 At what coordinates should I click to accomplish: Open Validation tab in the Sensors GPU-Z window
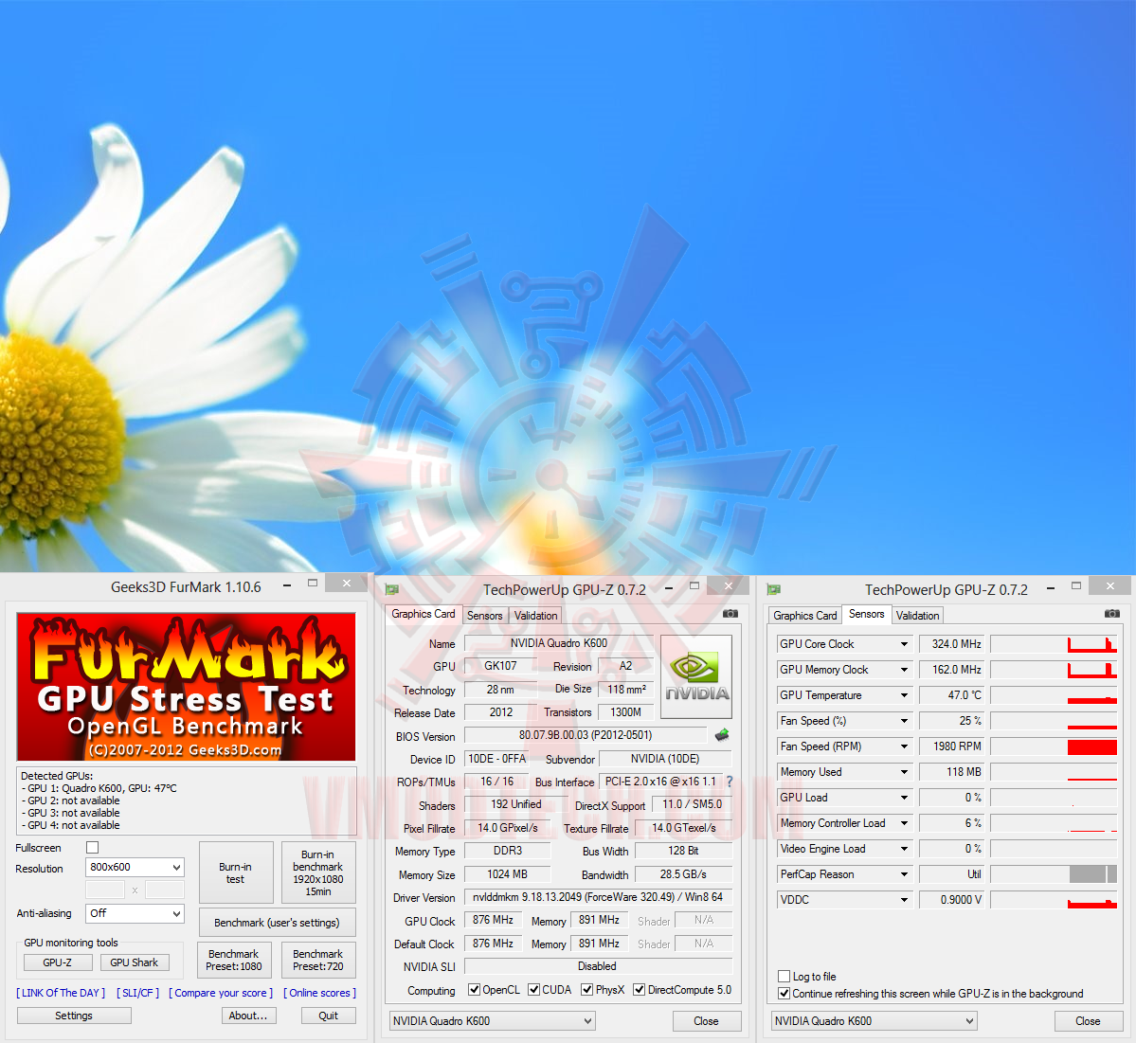[918, 616]
